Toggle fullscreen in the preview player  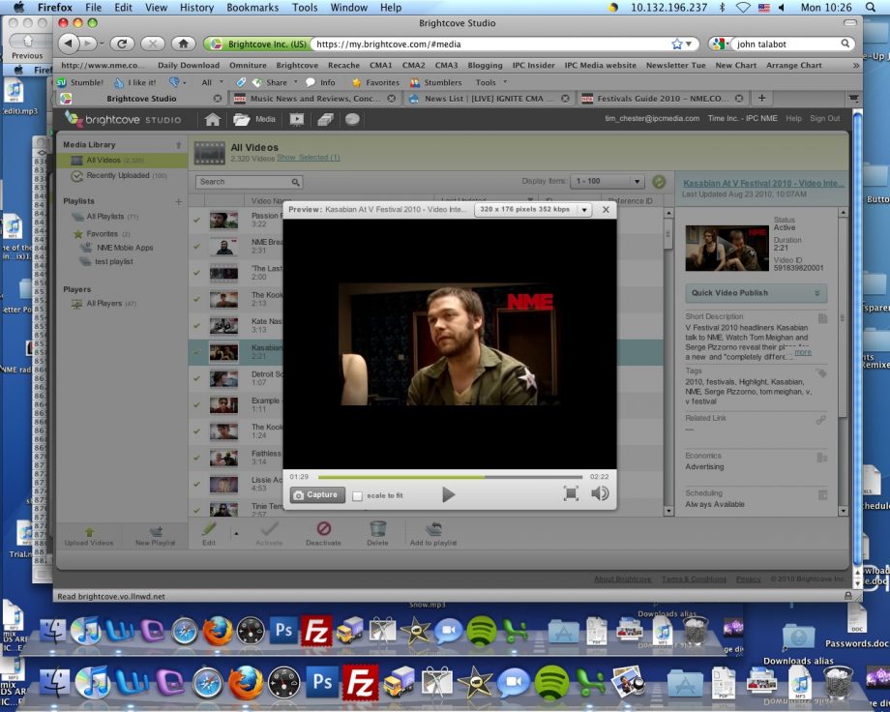[571, 493]
